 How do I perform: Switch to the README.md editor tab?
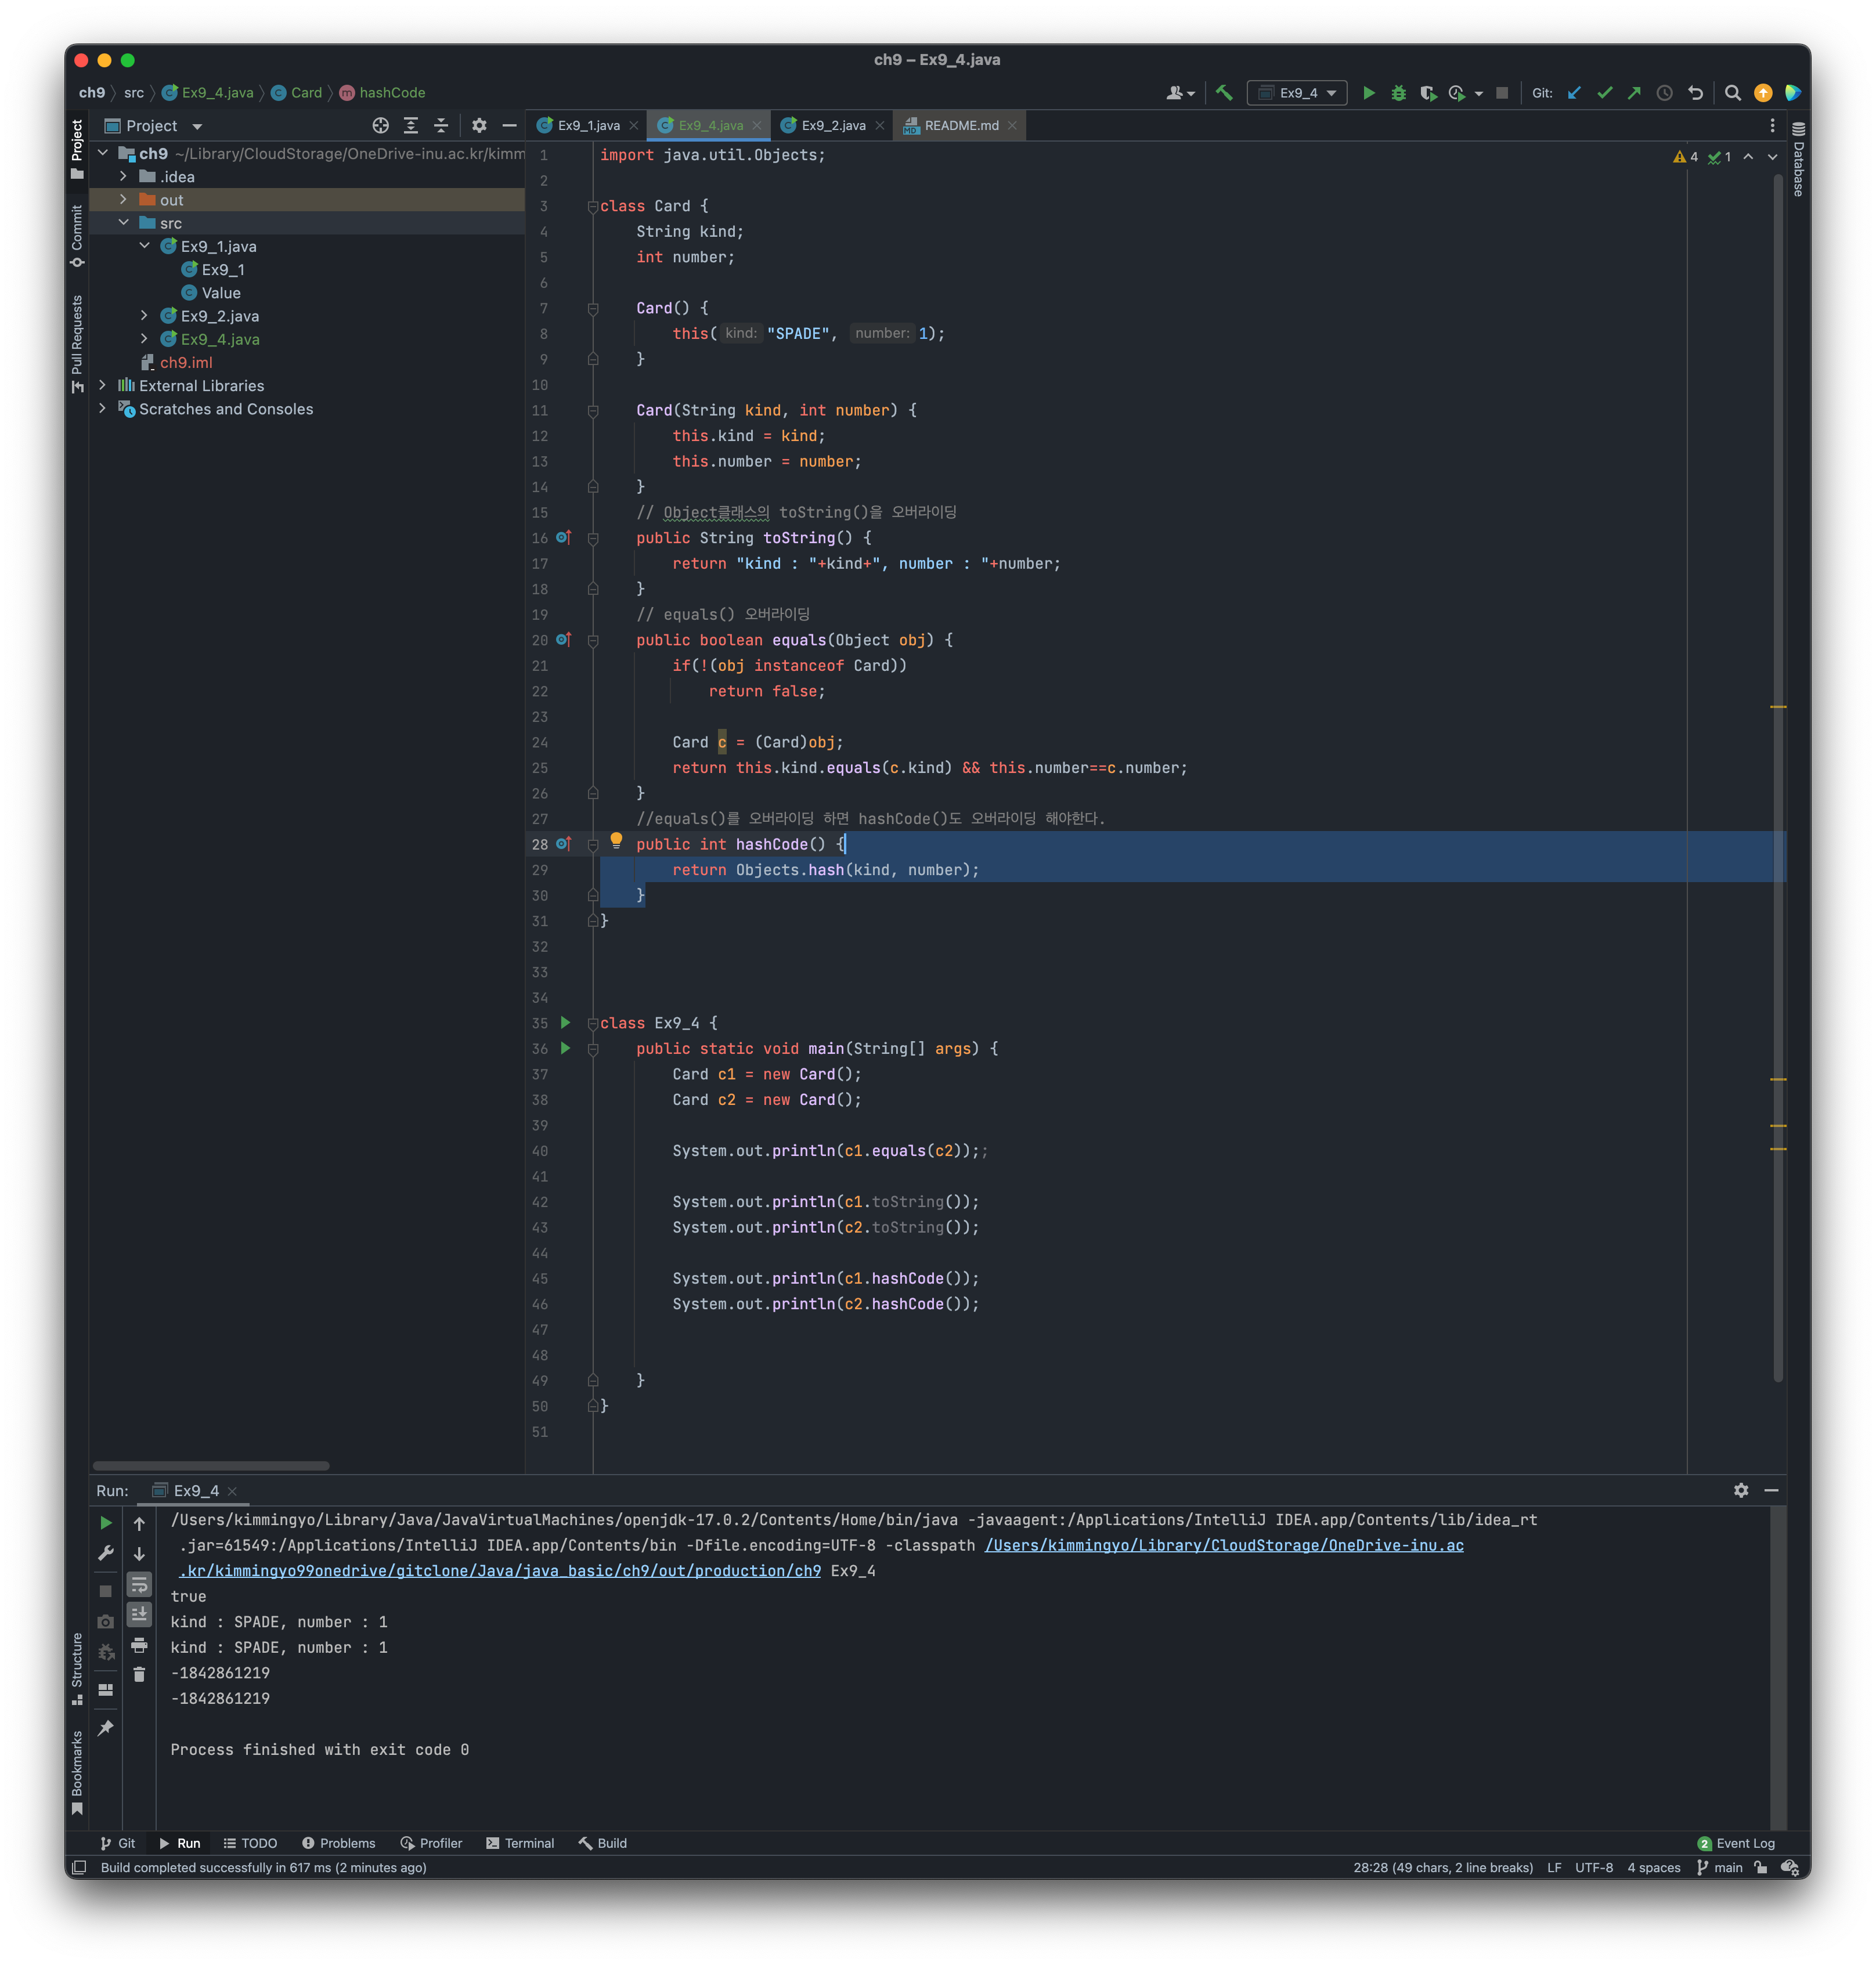[960, 125]
